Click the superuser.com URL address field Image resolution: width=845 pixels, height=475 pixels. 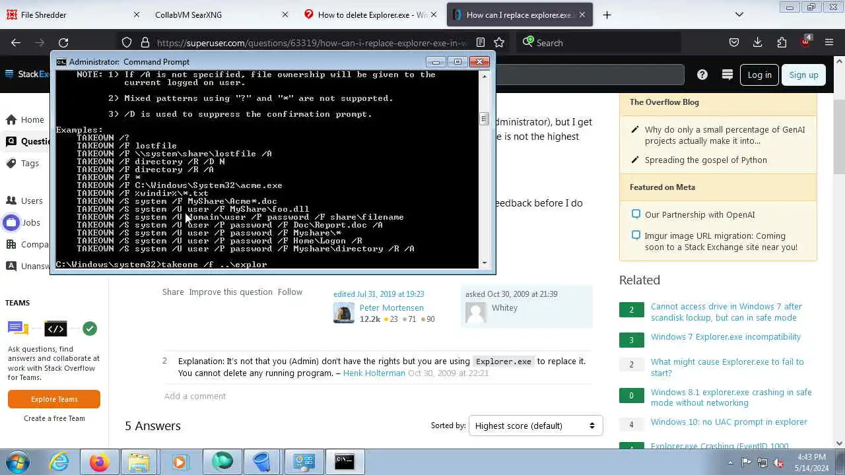click(312, 43)
